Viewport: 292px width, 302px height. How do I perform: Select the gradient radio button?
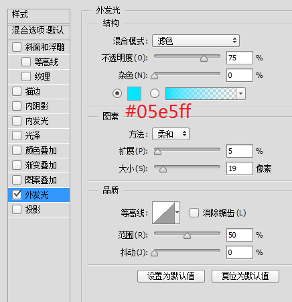pyautogui.click(x=155, y=93)
